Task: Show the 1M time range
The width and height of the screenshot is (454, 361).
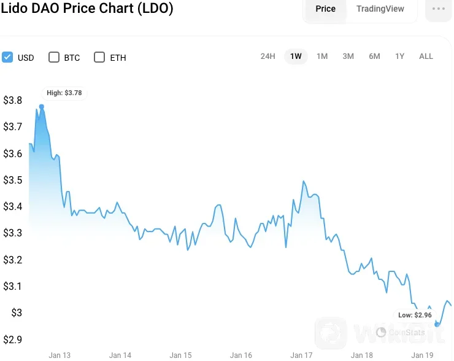Action: (322, 56)
